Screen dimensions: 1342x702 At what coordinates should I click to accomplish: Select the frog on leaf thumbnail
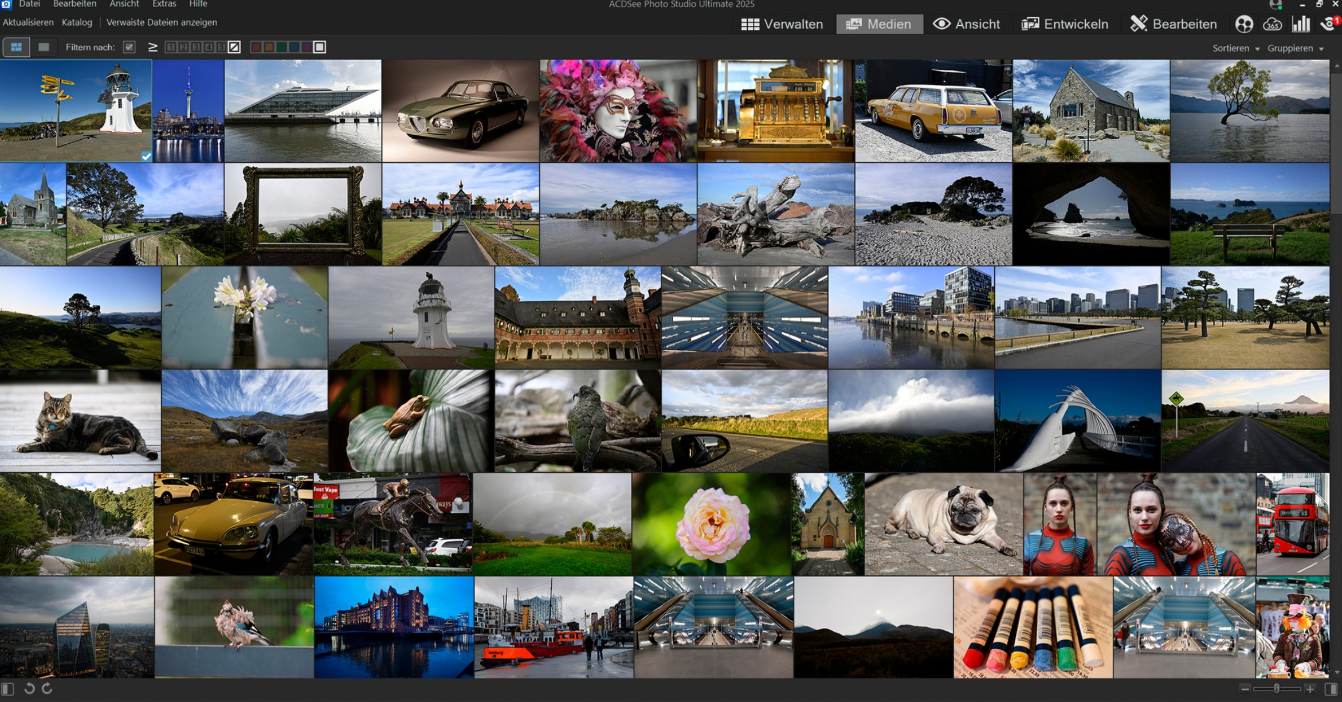[x=411, y=421]
